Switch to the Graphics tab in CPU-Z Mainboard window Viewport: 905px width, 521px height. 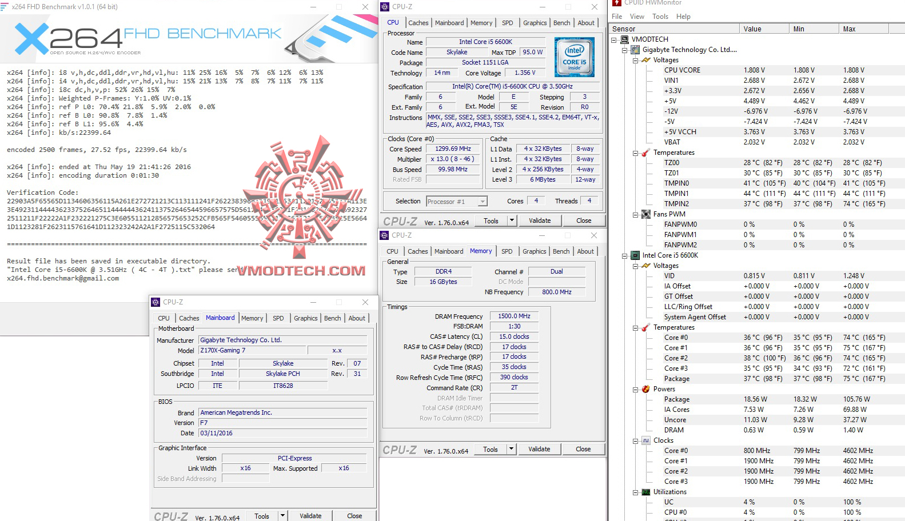(x=306, y=318)
